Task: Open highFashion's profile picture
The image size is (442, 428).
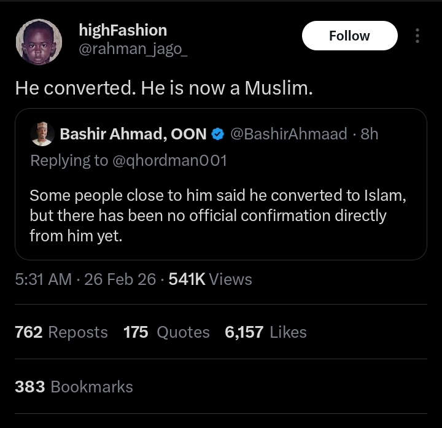Action: [x=39, y=42]
